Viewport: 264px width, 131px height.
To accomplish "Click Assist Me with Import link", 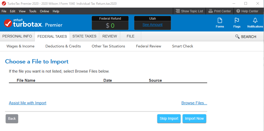I will click(27, 103).
